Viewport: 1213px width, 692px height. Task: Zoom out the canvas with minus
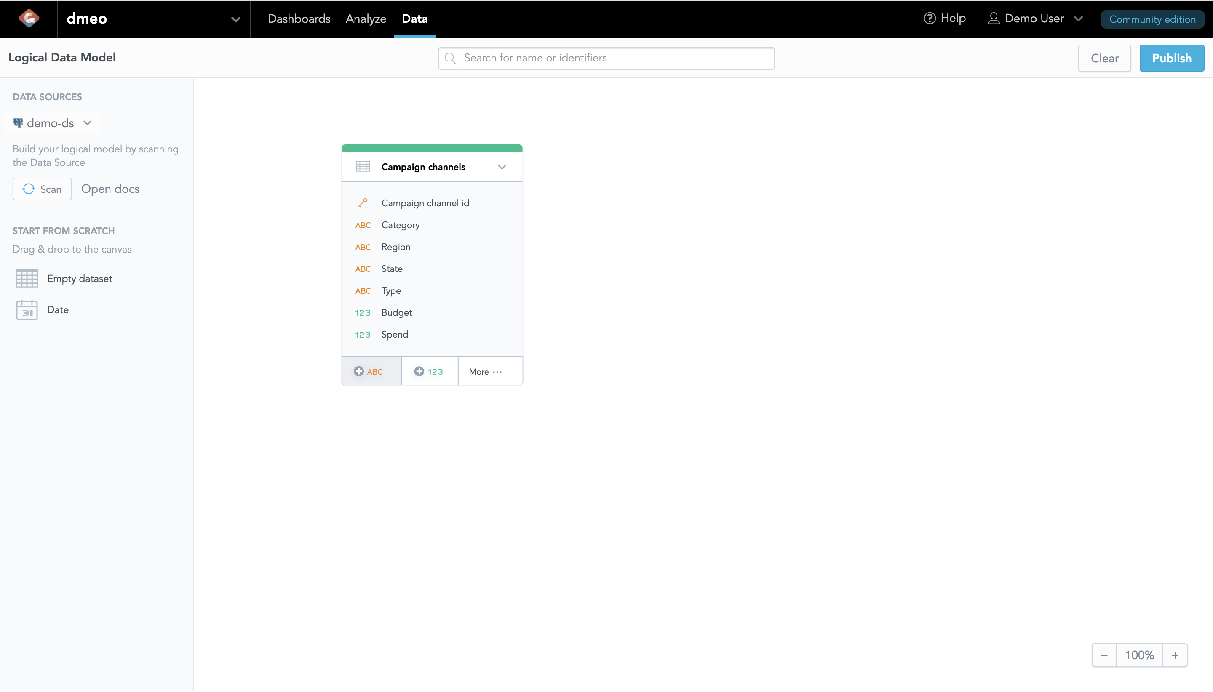pos(1103,655)
